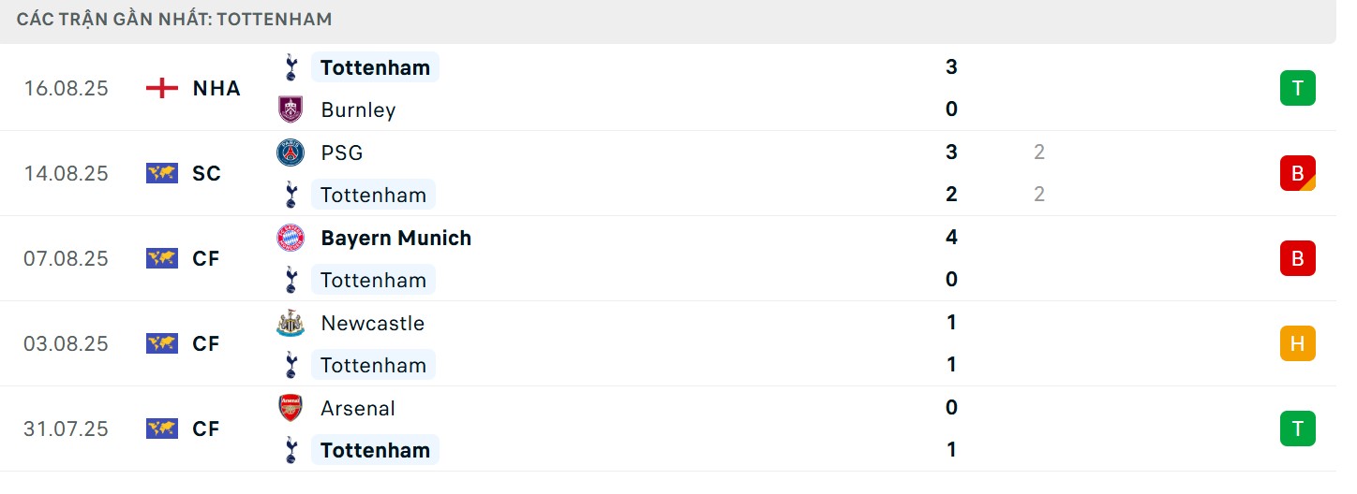The image size is (1357, 494).
Task: Click the green T badge for Arsenal match
Action: click(x=1297, y=429)
